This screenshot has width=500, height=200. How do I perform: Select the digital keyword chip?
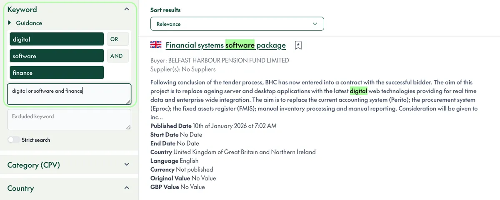click(57, 40)
